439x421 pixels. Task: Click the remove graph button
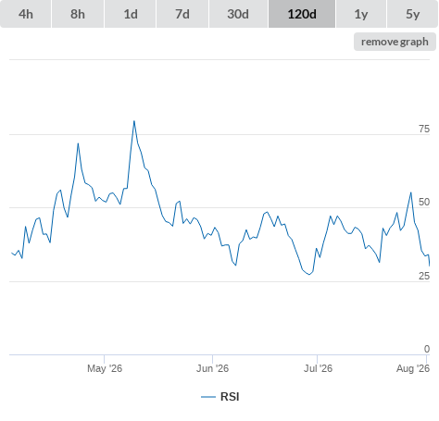coord(395,42)
